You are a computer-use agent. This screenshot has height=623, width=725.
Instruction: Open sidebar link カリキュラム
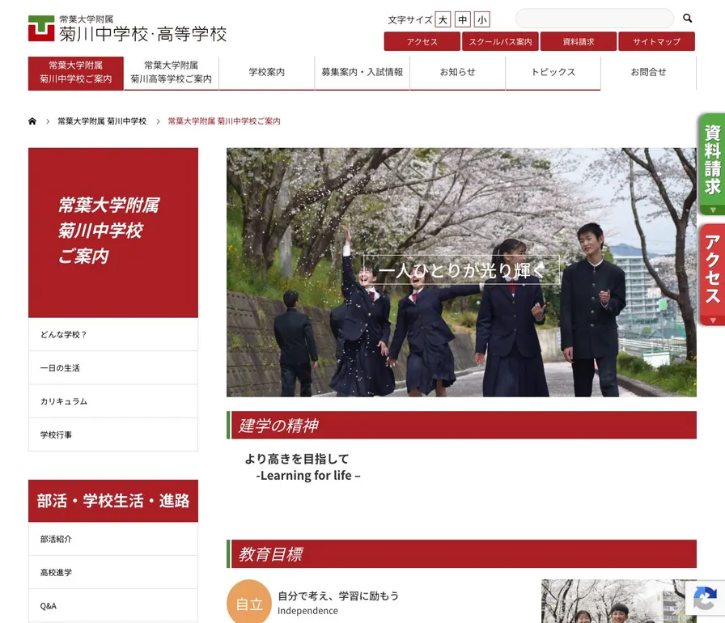[x=113, y=401]
